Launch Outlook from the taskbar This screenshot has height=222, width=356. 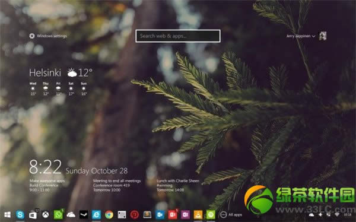coord(160,214)
